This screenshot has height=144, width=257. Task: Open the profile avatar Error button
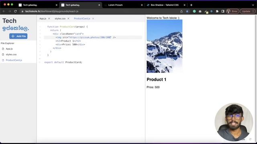[x=233, y=11]
